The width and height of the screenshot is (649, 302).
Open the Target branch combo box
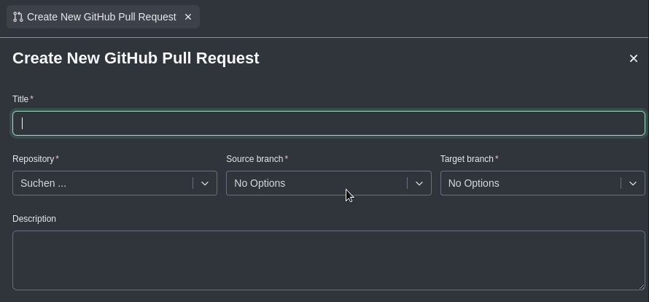pyautogui.click(x=543, y=183)
